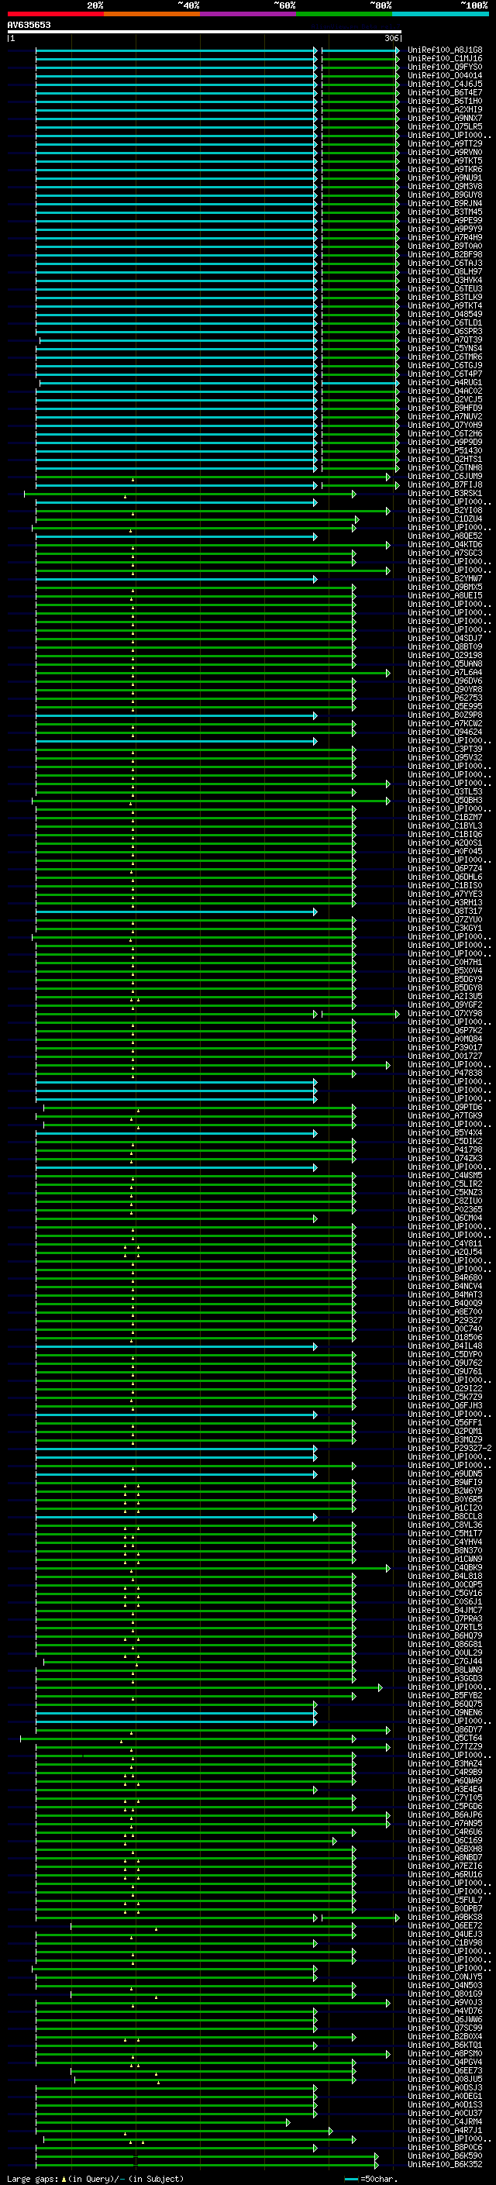Select hit UniRef100_Q75LR5
Screen dimensions: 496x2185
coord(445,126)
